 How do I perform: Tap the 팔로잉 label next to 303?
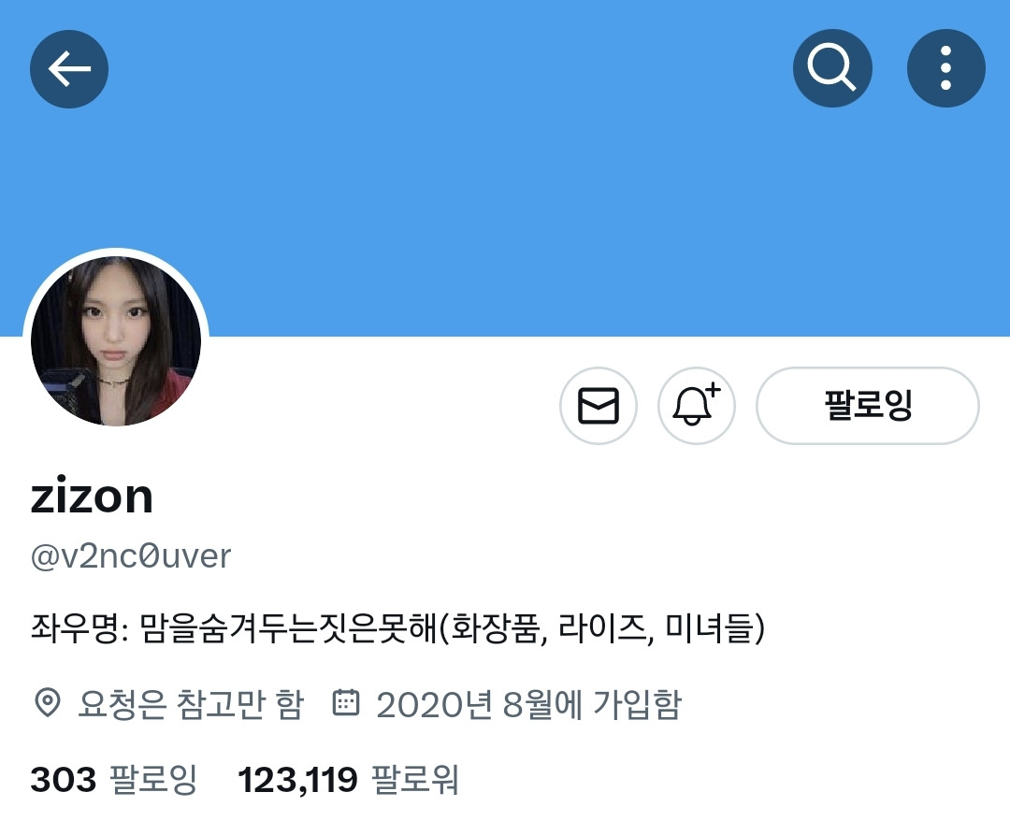click(153, 779)
